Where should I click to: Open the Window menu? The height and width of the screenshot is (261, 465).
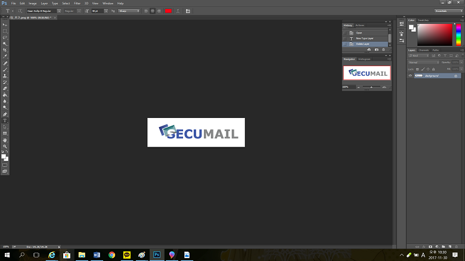tap(108, 4)
